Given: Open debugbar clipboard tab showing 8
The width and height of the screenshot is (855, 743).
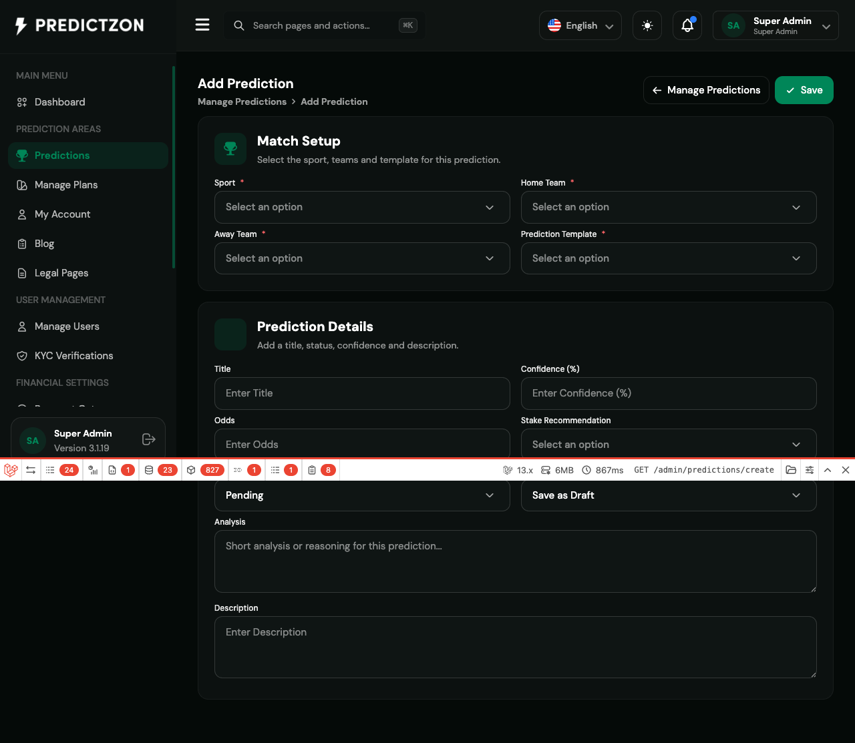Looking at the screenshot, I should pos(321,470).
